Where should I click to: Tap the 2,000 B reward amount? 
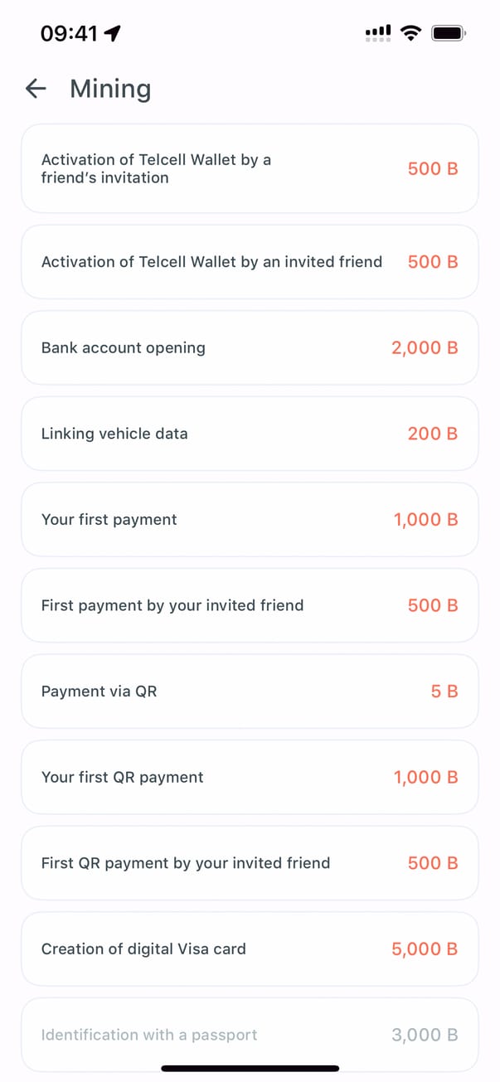coord(425,347)
